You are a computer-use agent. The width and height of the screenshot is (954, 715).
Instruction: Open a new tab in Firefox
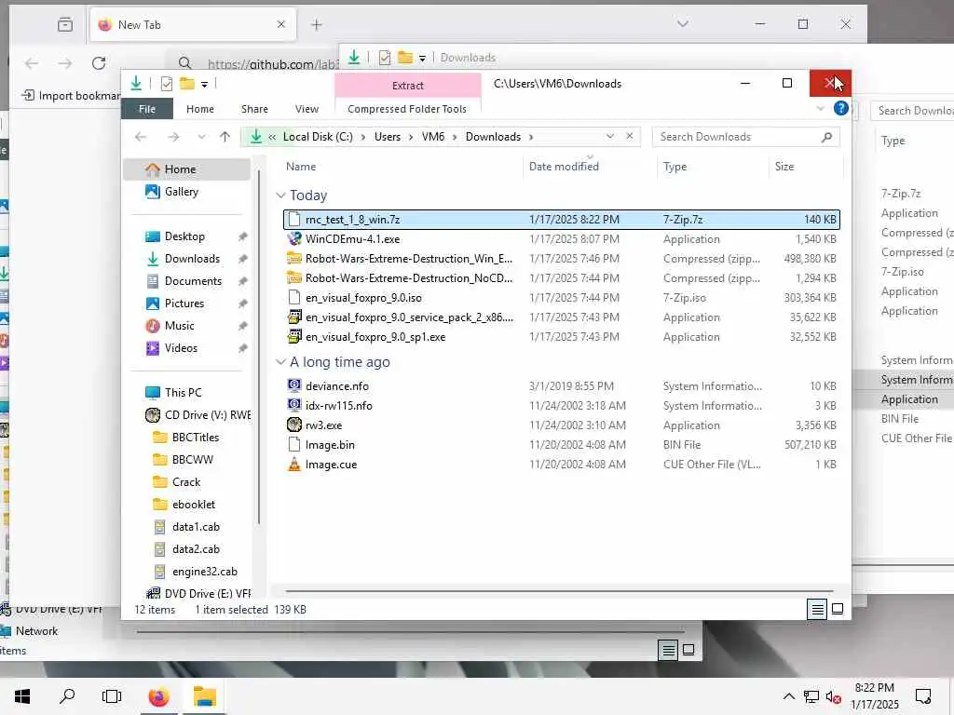pos(317,25)
